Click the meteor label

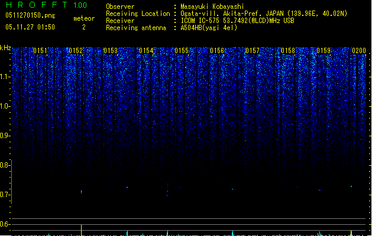(84, 18)
